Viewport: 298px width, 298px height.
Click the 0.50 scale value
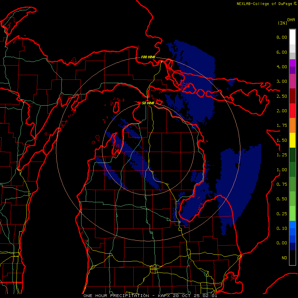pyautogui.click(x=282, y=199)
